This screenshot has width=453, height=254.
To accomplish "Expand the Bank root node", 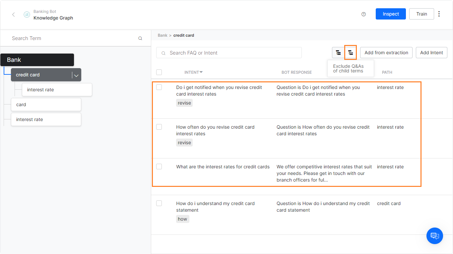I will click(37, 60).
